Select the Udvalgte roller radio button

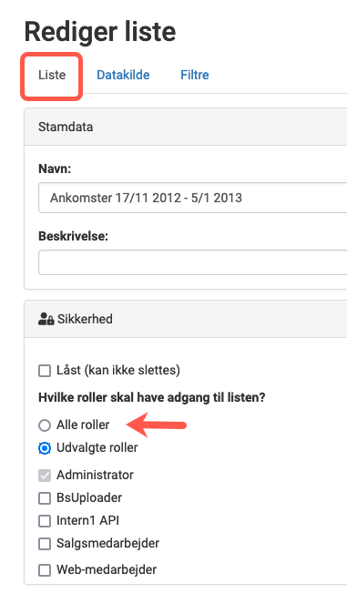[45, 448]
